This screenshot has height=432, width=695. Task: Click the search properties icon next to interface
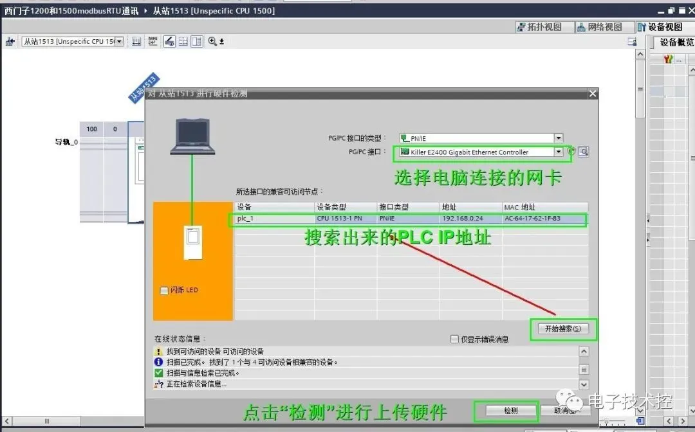pos(584,152)
